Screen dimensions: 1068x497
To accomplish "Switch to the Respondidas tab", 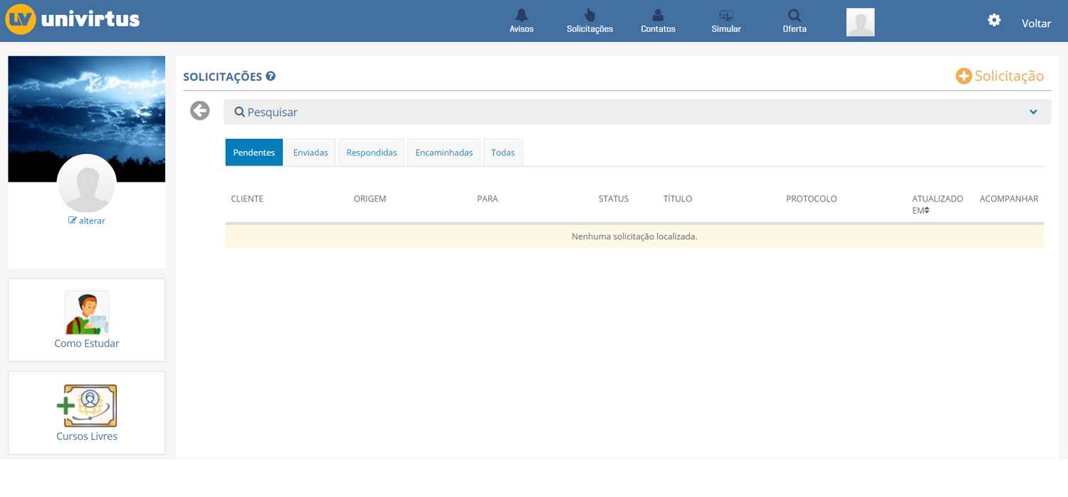I will point(372,152).
